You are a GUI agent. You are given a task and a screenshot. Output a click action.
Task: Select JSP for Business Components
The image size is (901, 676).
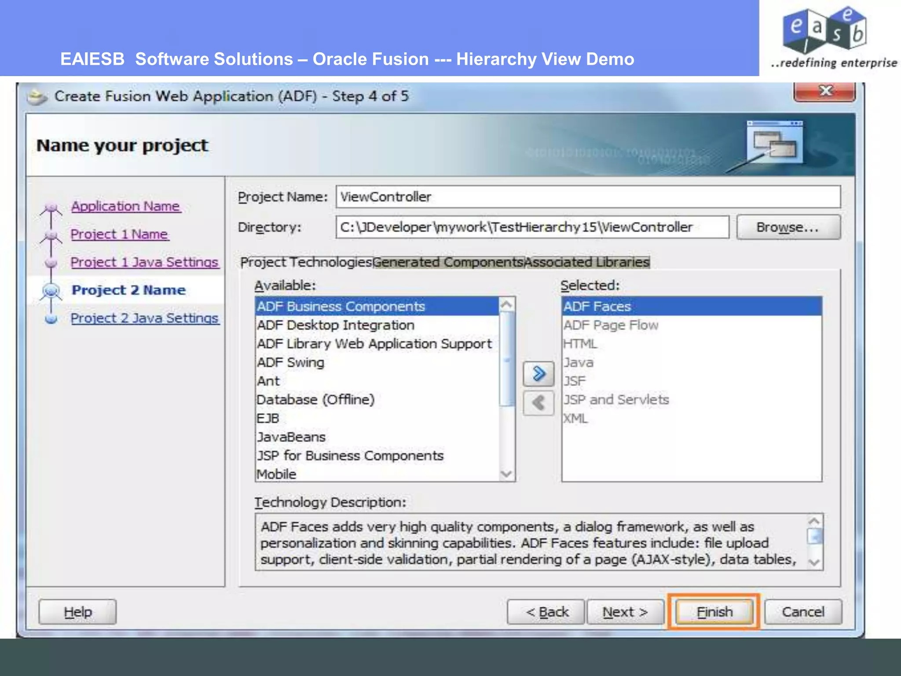pos(377,456)
